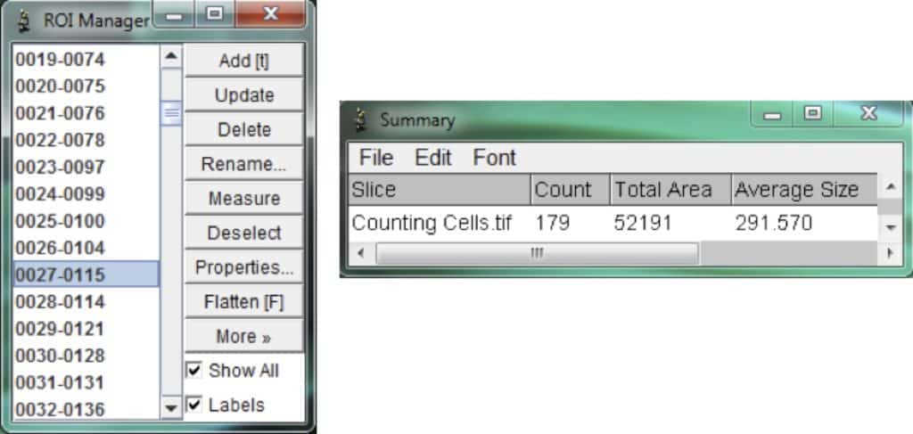Click the ROI Manager microscope icon
This screenshot has width=913, height=434.
(x=24, y=21)
